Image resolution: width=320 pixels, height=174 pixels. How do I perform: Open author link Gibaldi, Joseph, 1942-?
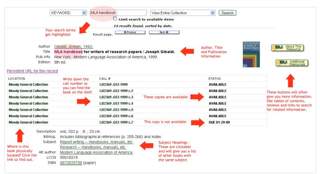[74, 46]
